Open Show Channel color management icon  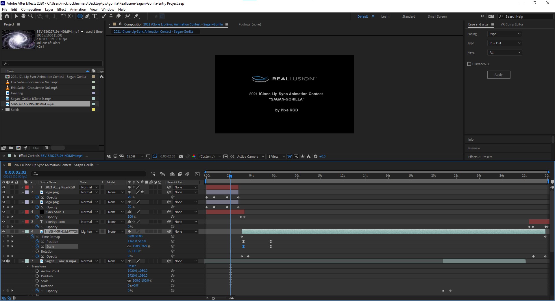point(194,157)
